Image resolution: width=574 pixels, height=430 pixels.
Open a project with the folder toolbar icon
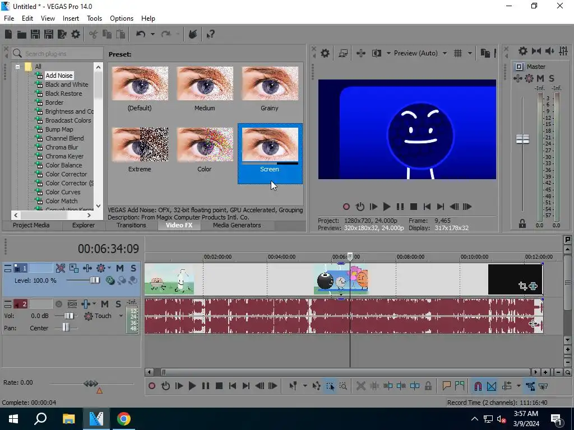[22, 34]
